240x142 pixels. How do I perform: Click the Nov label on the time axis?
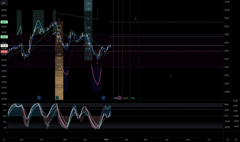click(x=65, y=139)
